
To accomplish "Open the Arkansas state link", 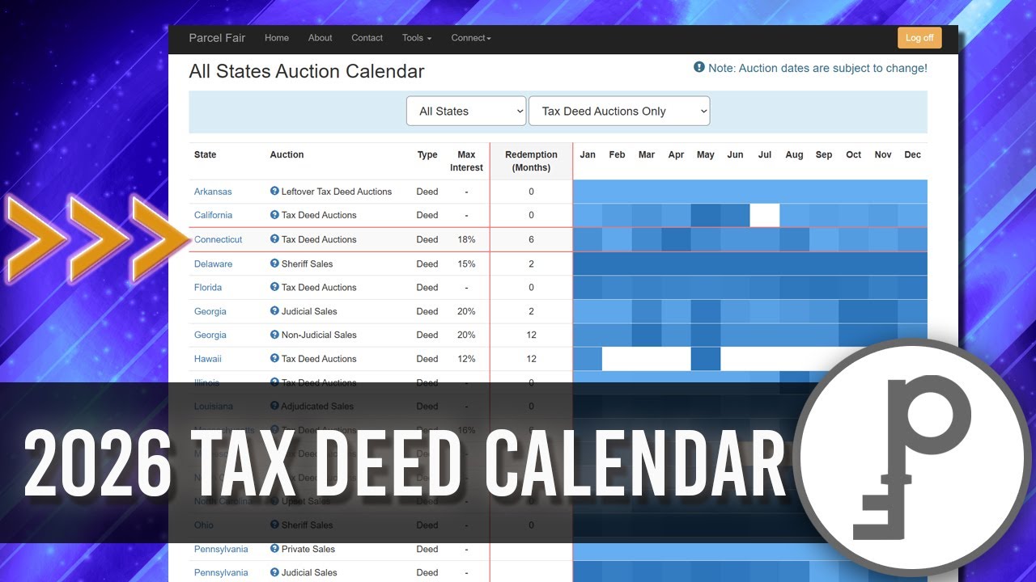I will (213, 192).
